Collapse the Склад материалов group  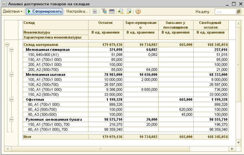click(x=7, y=45)
